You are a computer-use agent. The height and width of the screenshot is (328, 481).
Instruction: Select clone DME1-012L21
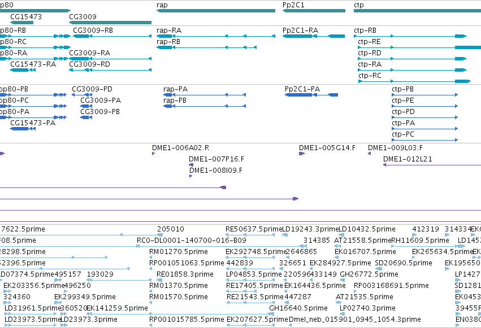[x=408, y=159]
